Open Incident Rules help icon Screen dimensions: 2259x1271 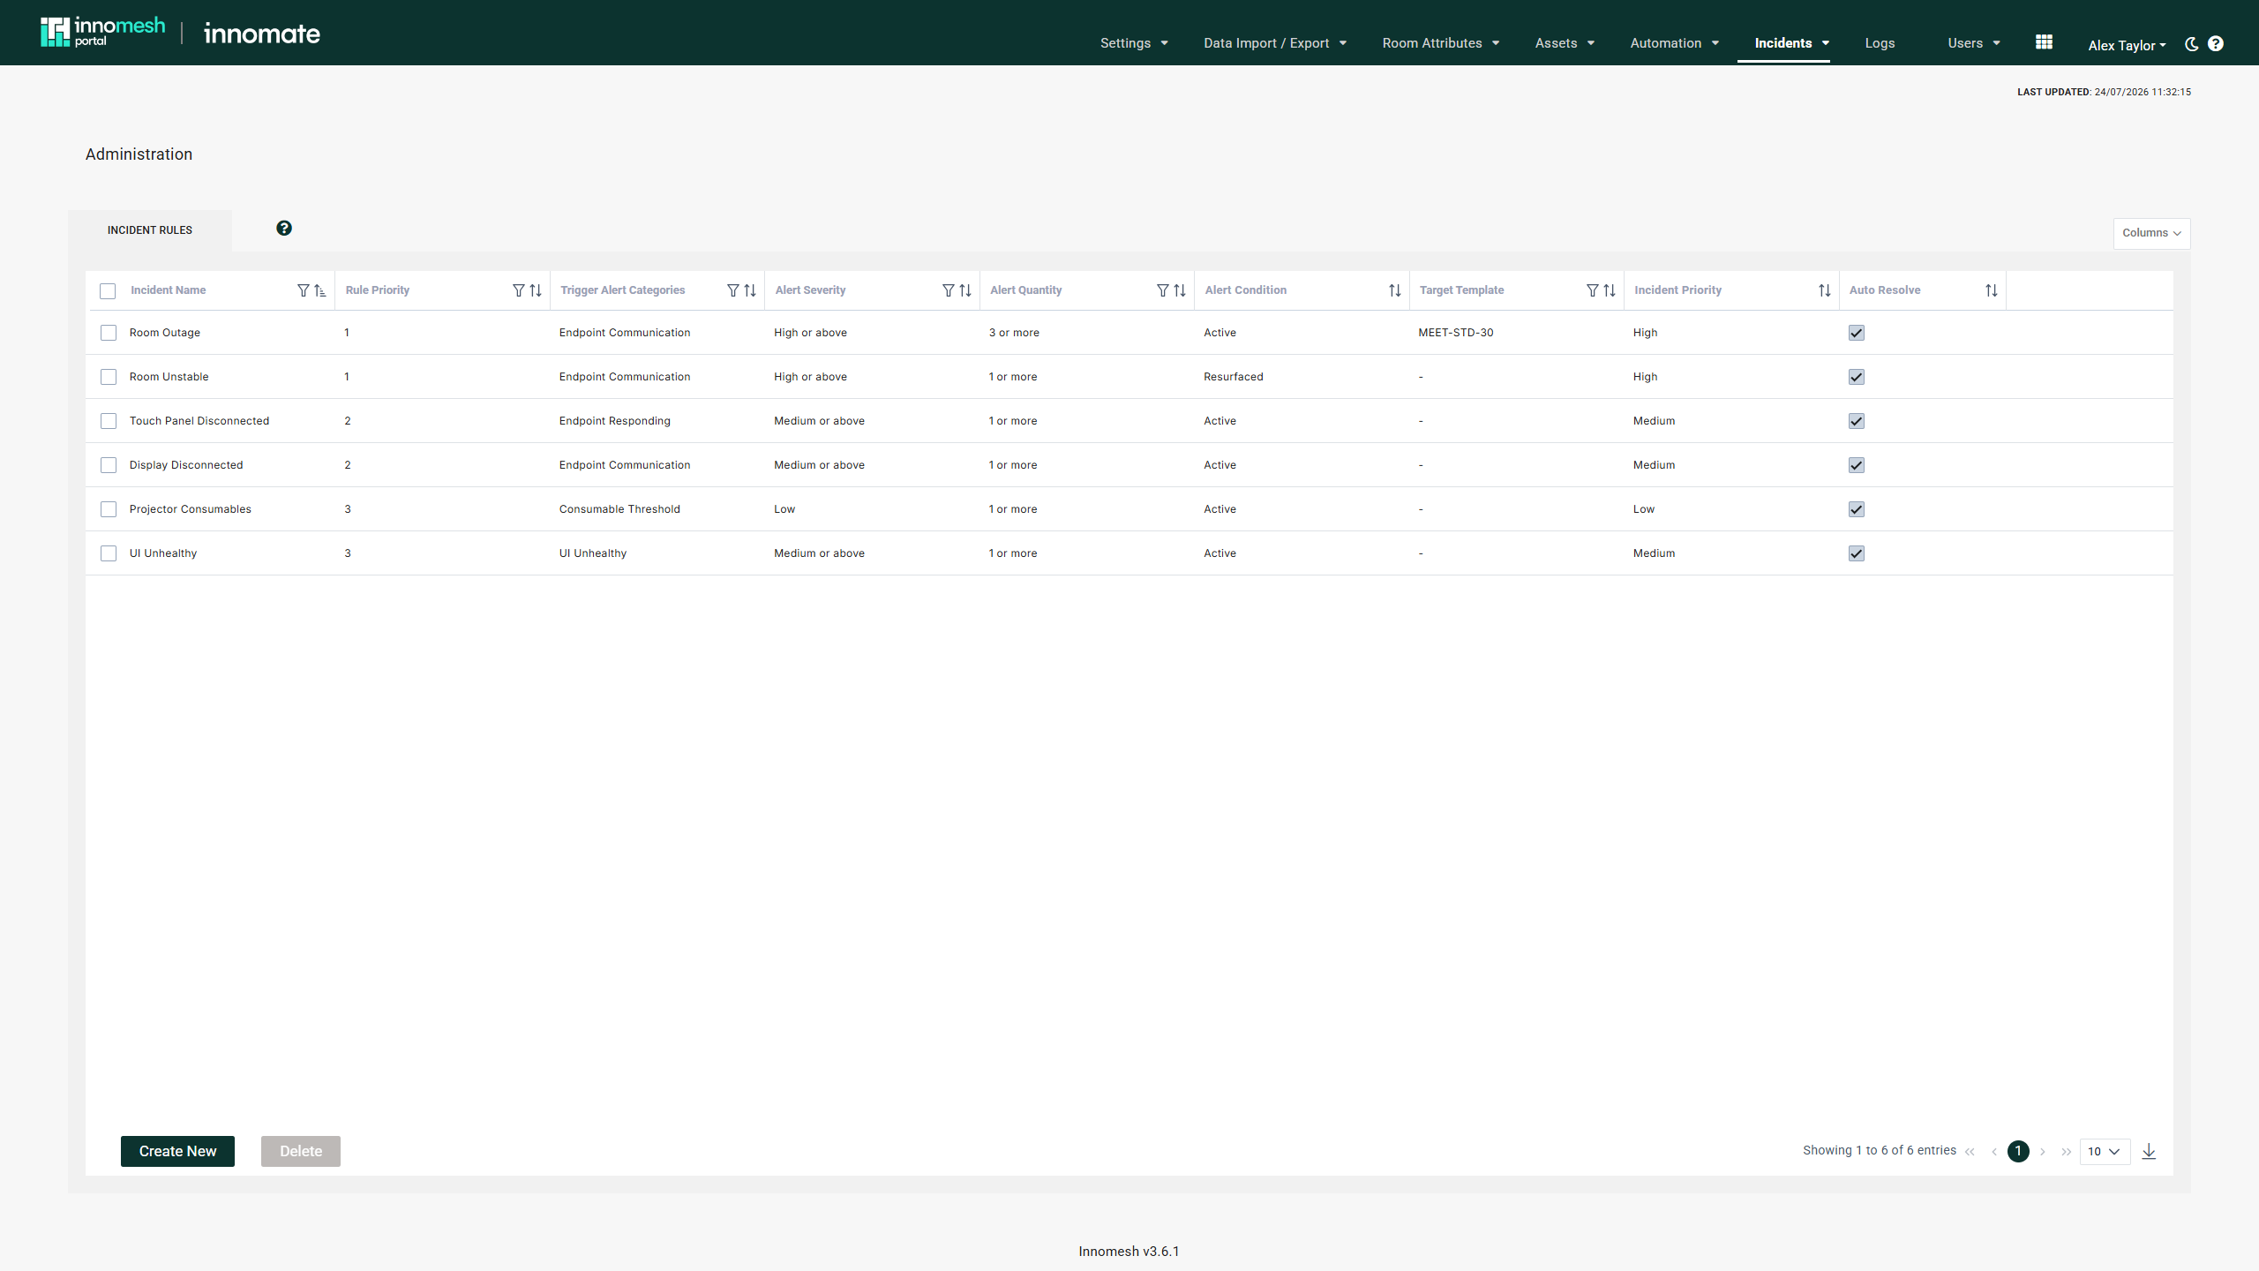284,229
